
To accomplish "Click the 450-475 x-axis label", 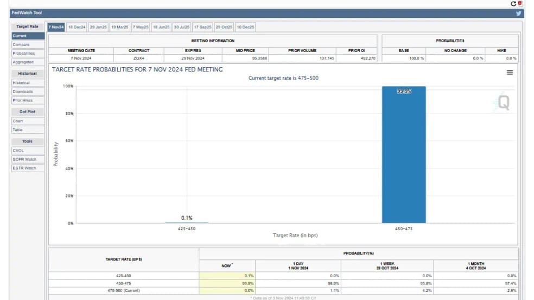I will pos(404,229).
